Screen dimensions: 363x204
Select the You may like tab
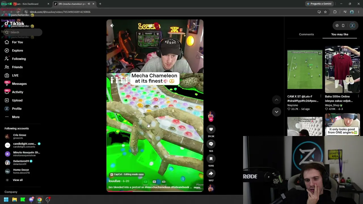340,34
